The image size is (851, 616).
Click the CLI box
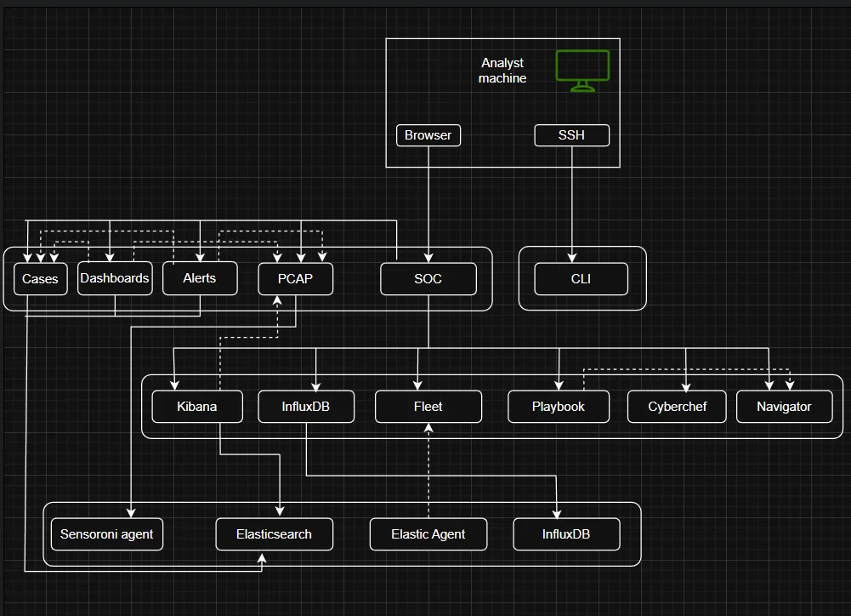pyautogui.click(x=582, y=279)
